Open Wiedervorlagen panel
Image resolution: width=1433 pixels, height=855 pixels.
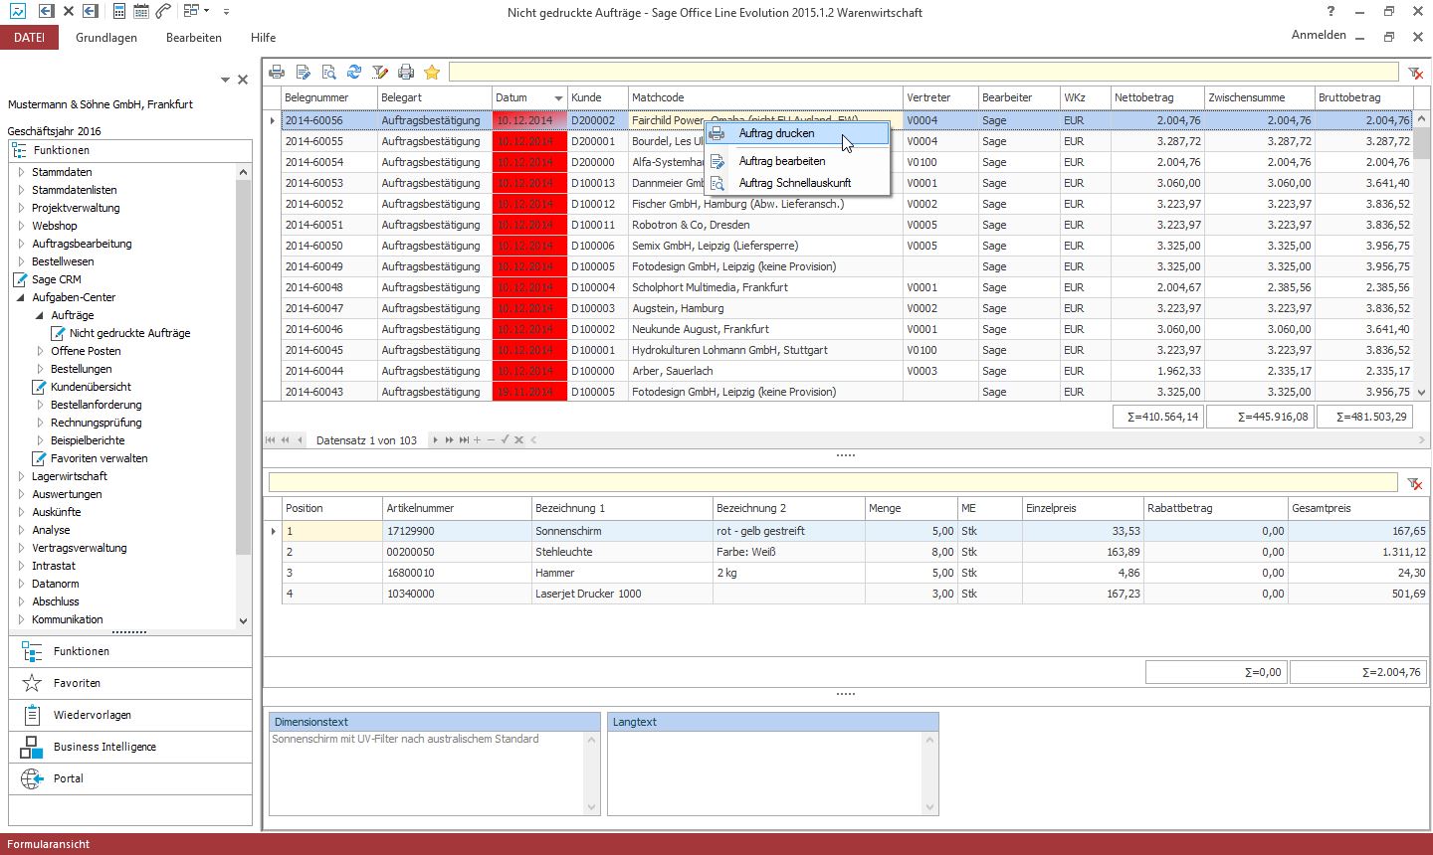[x=130, y=715]
